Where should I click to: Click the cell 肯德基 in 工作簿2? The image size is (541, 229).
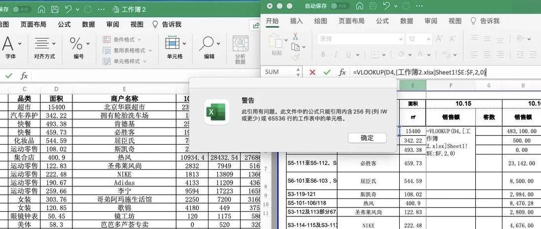point(124,124)
